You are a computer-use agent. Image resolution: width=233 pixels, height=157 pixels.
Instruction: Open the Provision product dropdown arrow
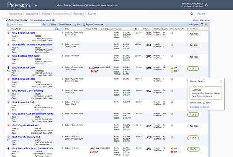36,6
